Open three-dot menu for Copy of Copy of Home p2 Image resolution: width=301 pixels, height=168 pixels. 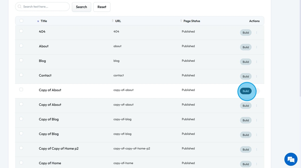click(257, 149)
